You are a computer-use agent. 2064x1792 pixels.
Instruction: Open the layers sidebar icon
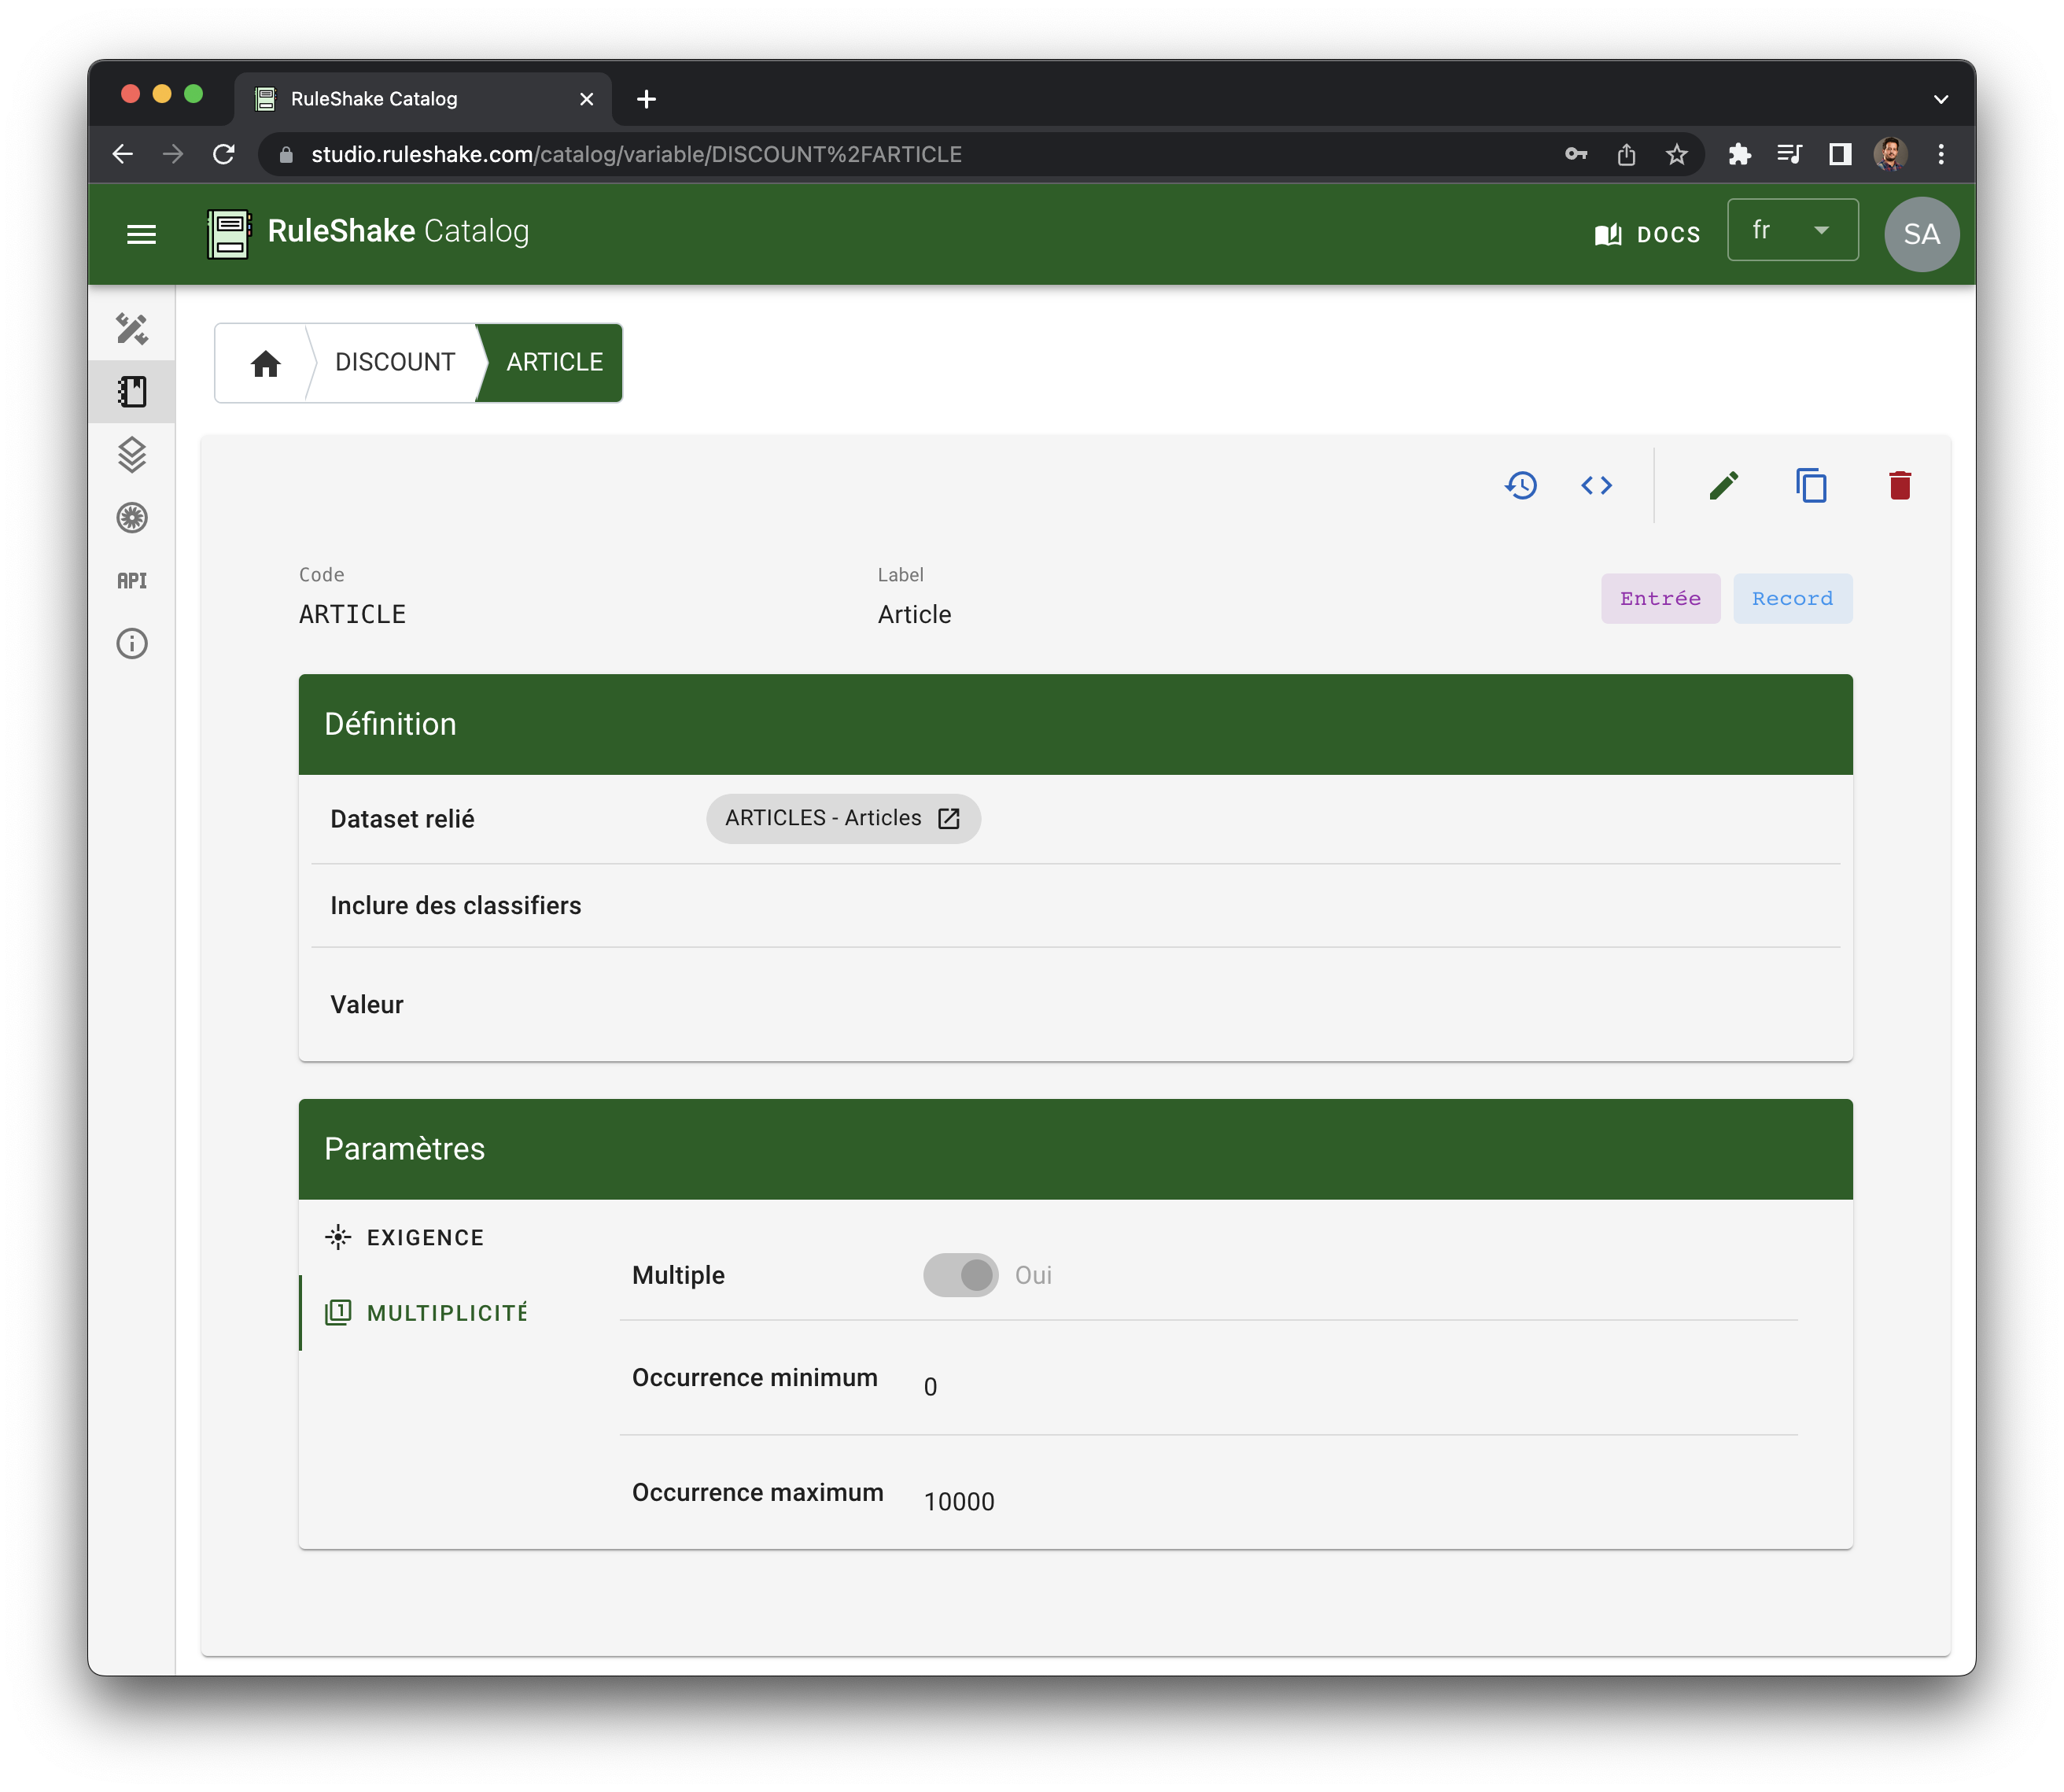(x=132, y=455)
